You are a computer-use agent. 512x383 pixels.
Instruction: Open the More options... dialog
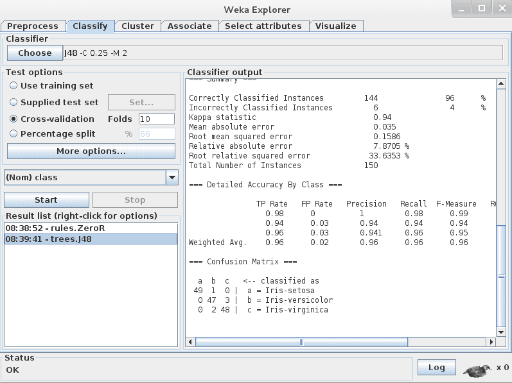(x=91, y=151)
